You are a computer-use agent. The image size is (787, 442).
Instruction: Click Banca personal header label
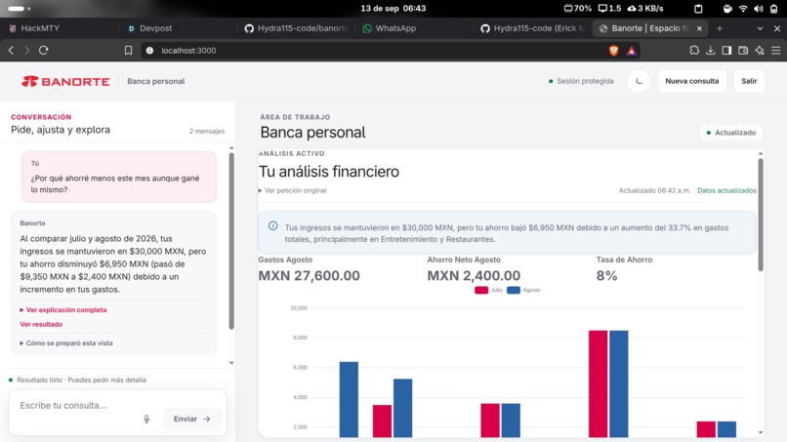coord(155,81)
